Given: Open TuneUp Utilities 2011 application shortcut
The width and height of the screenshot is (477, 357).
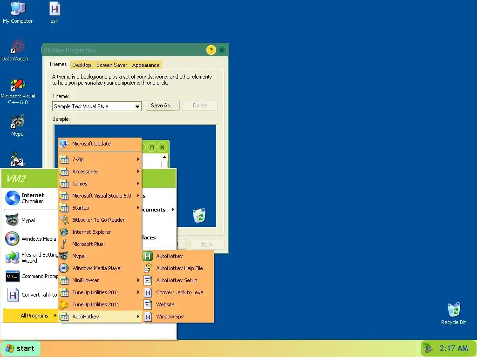Looking at the screenshot, I should pyautogui.click(x=100, y=304).
